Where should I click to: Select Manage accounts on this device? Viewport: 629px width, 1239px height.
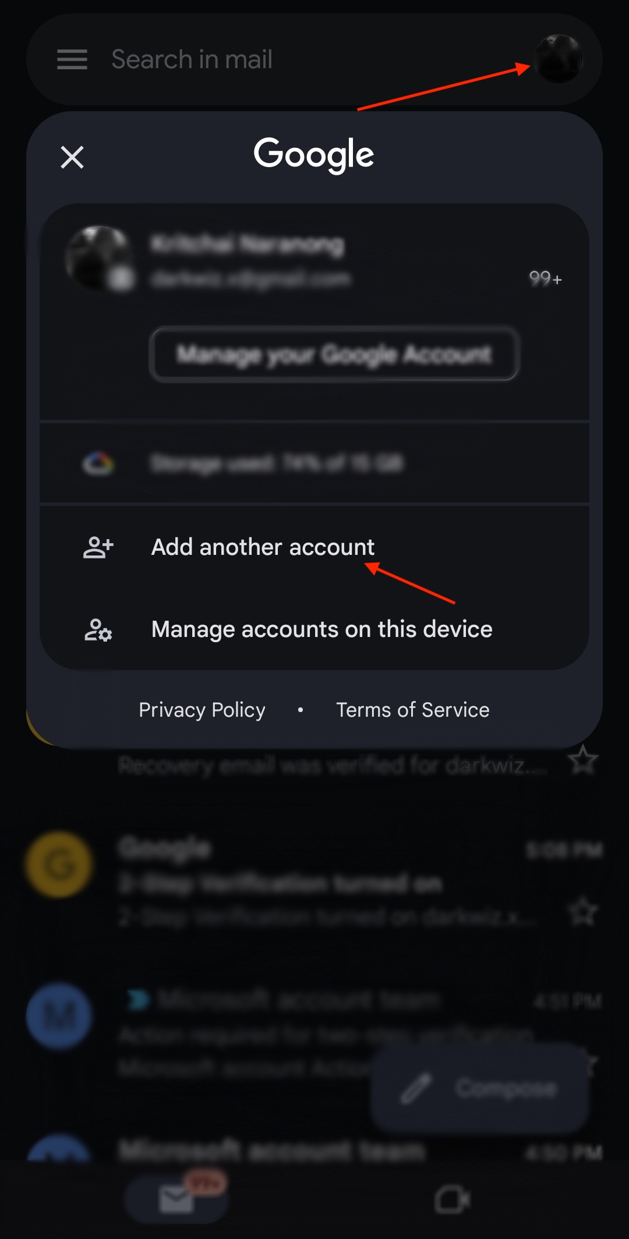321,629
